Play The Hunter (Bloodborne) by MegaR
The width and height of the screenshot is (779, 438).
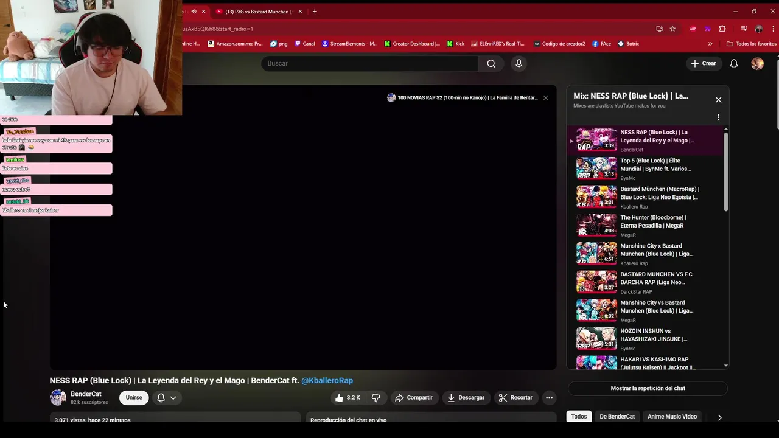click(645, 226)
